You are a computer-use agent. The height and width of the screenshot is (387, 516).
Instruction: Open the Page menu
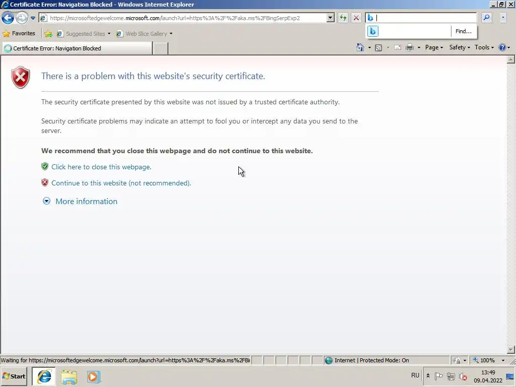pos(434,47)
